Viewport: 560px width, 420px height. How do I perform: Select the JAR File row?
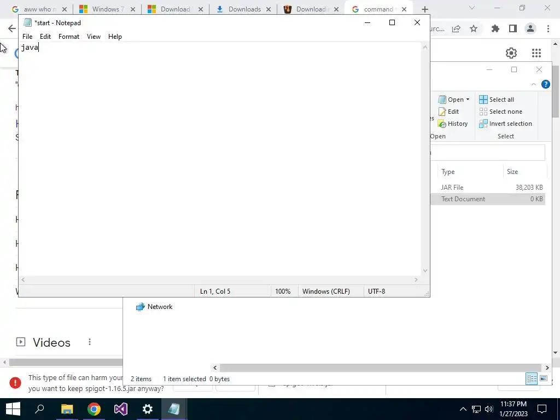(488, 188)
